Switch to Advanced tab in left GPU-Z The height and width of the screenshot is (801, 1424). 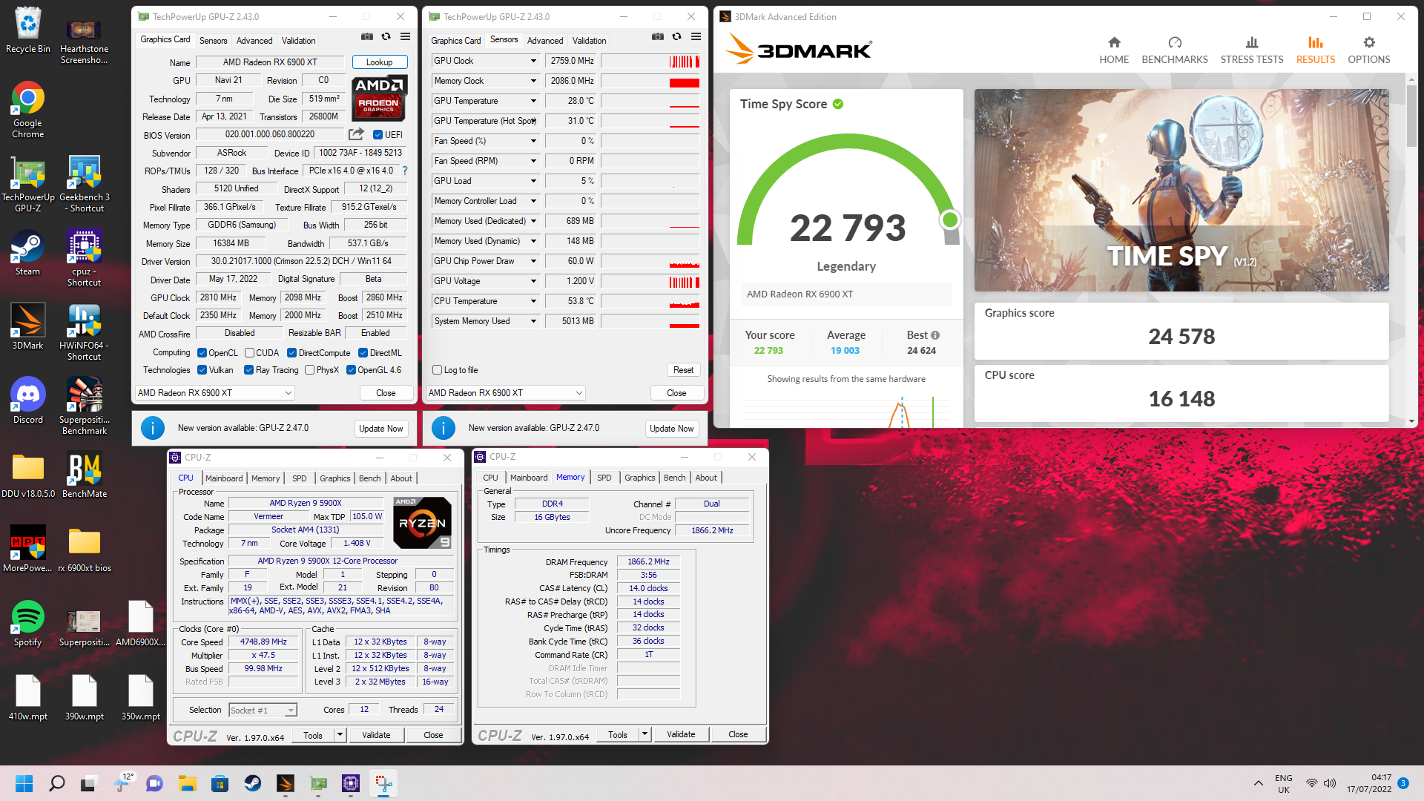point(254,41)
